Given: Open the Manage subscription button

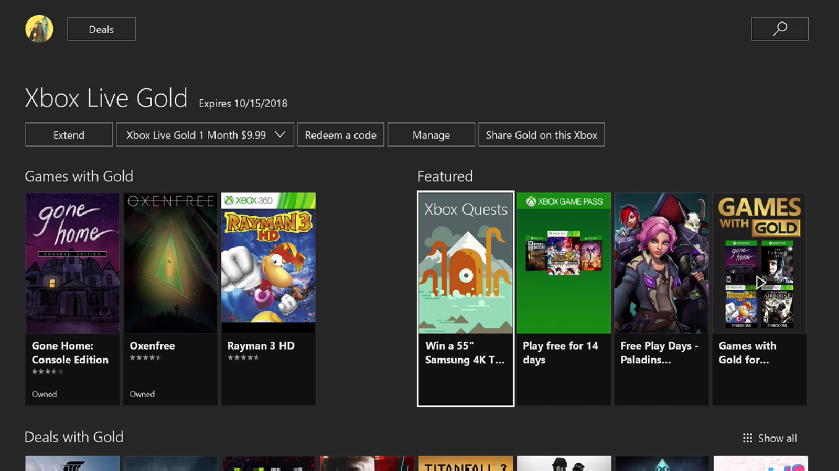Looking at the screenshot, I should (x=431, y=134).
